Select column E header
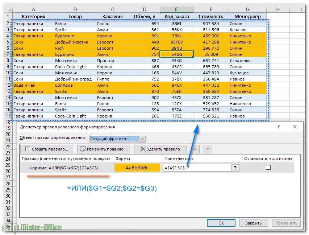The image size is (309, 235). (176, 9)
